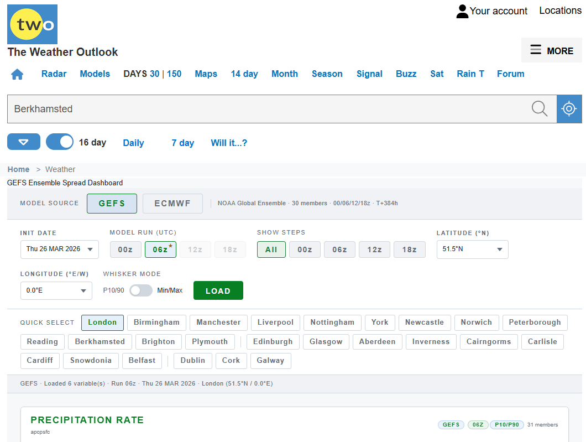This screenshot has width=586, height=442.
Task: Quick select London
Action: point(102,323)
